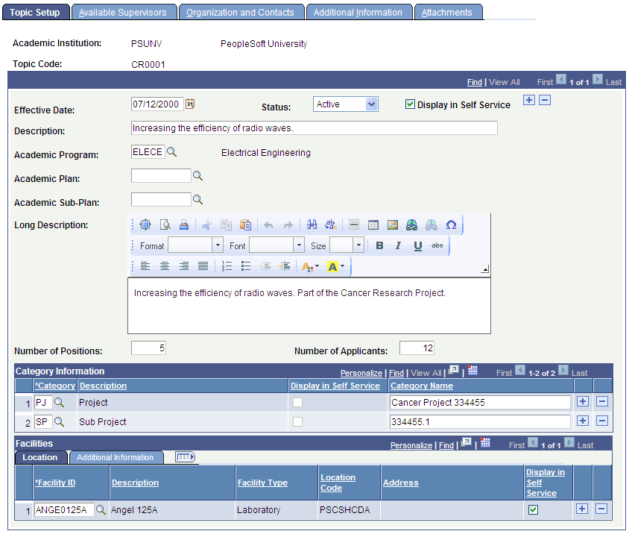The width and height of the screenshot is (629, 534).
Task: Open the Additional Information facilities tab
Action: tap(116, 457)
